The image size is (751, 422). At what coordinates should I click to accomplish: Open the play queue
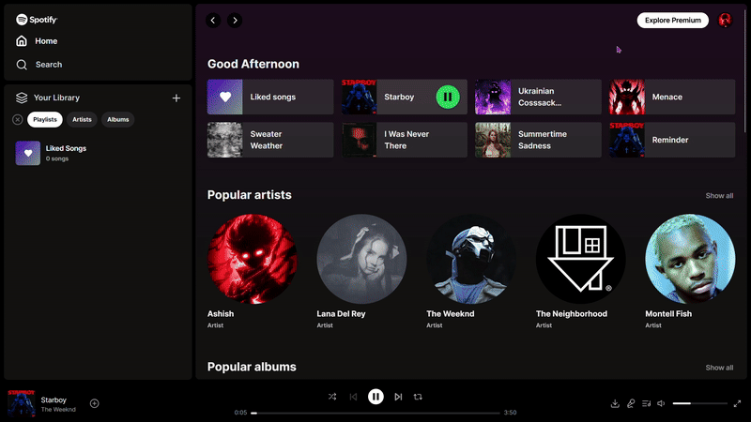tap(646, 404)
